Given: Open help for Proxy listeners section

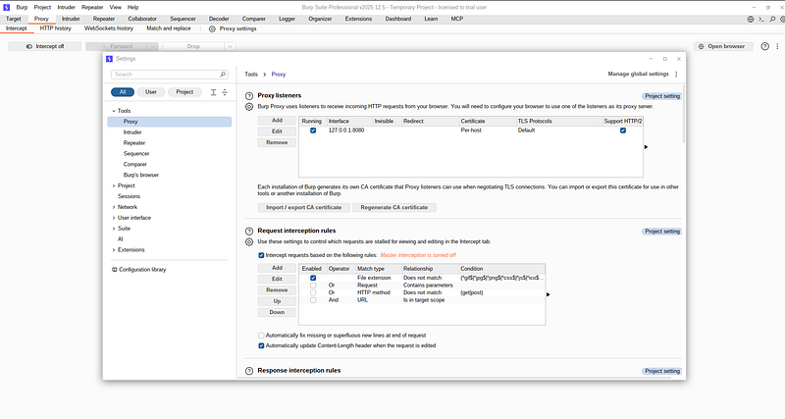Looking at the screenshot, I should [x=249, y=95].
